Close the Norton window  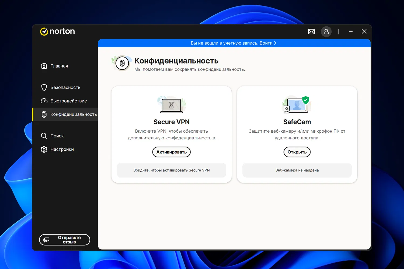(x=364, y=32)
